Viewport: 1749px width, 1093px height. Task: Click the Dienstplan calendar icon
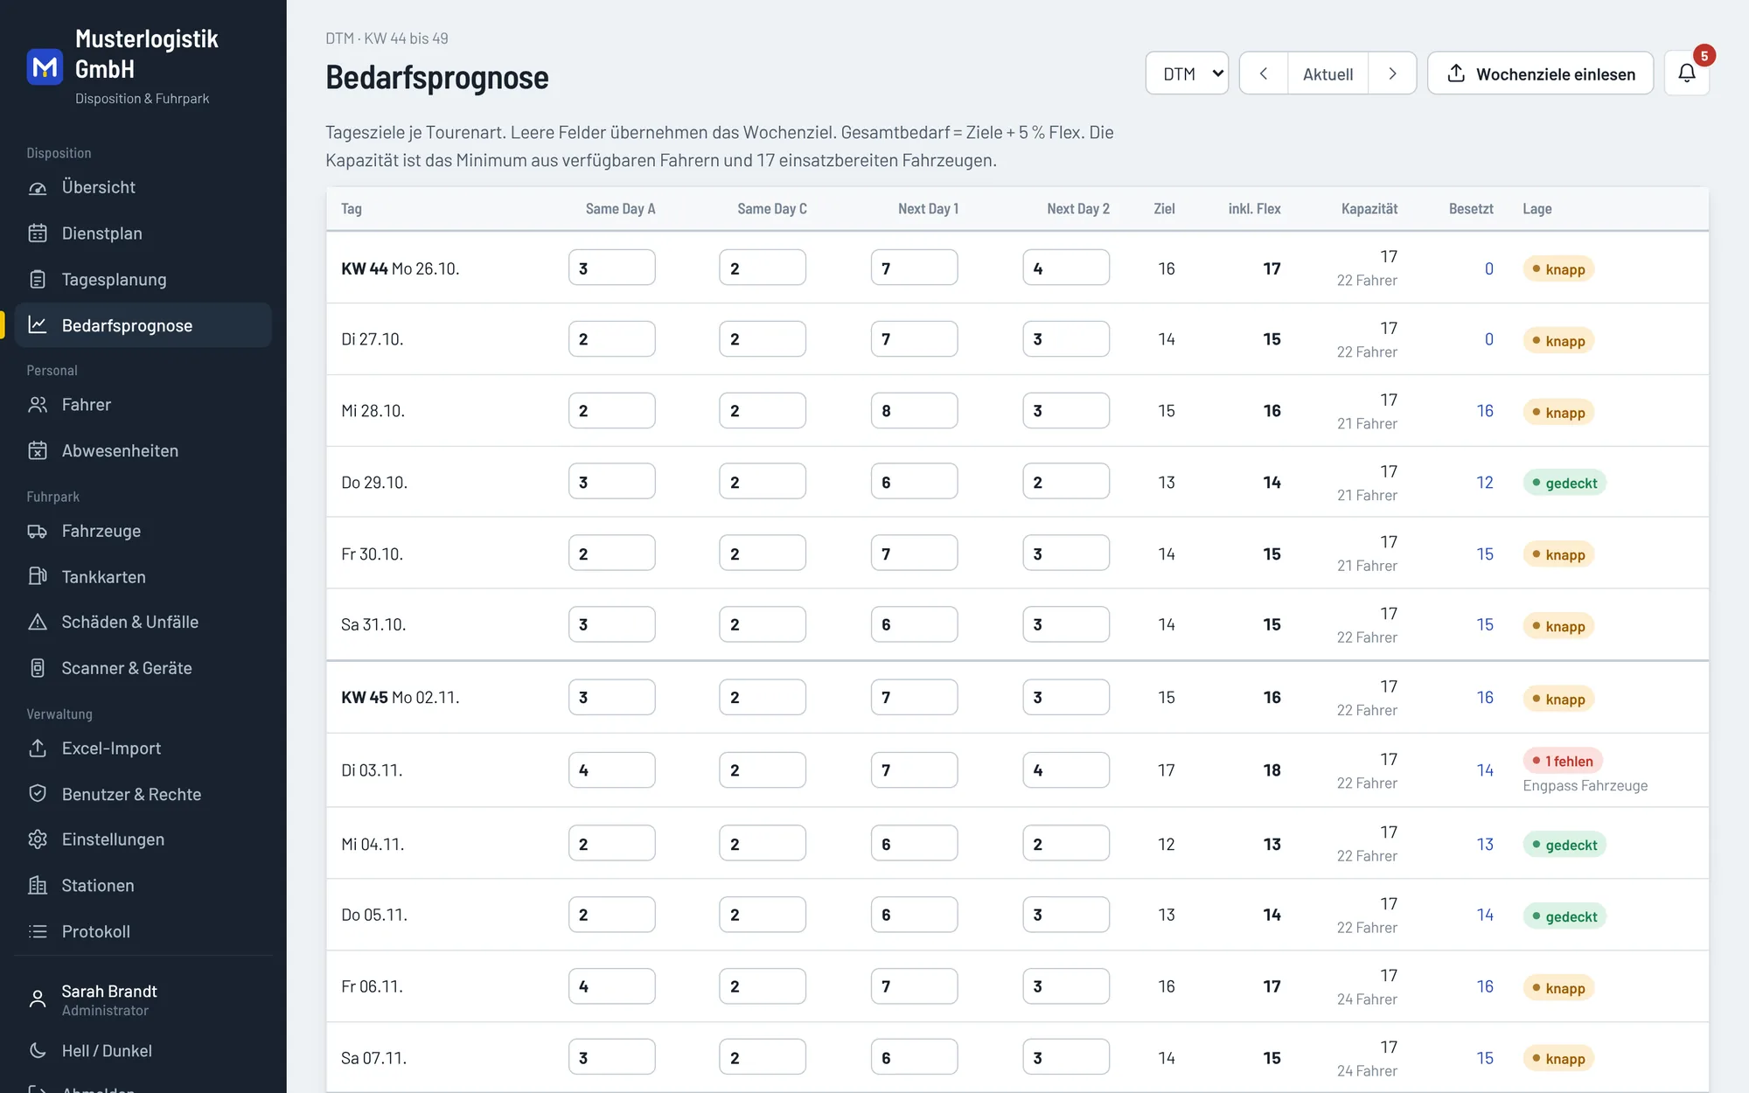(38, 233)
